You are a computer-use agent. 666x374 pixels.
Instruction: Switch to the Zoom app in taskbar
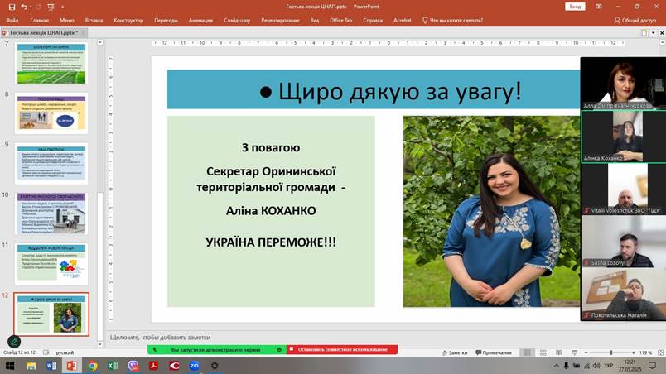click(194, 365)
